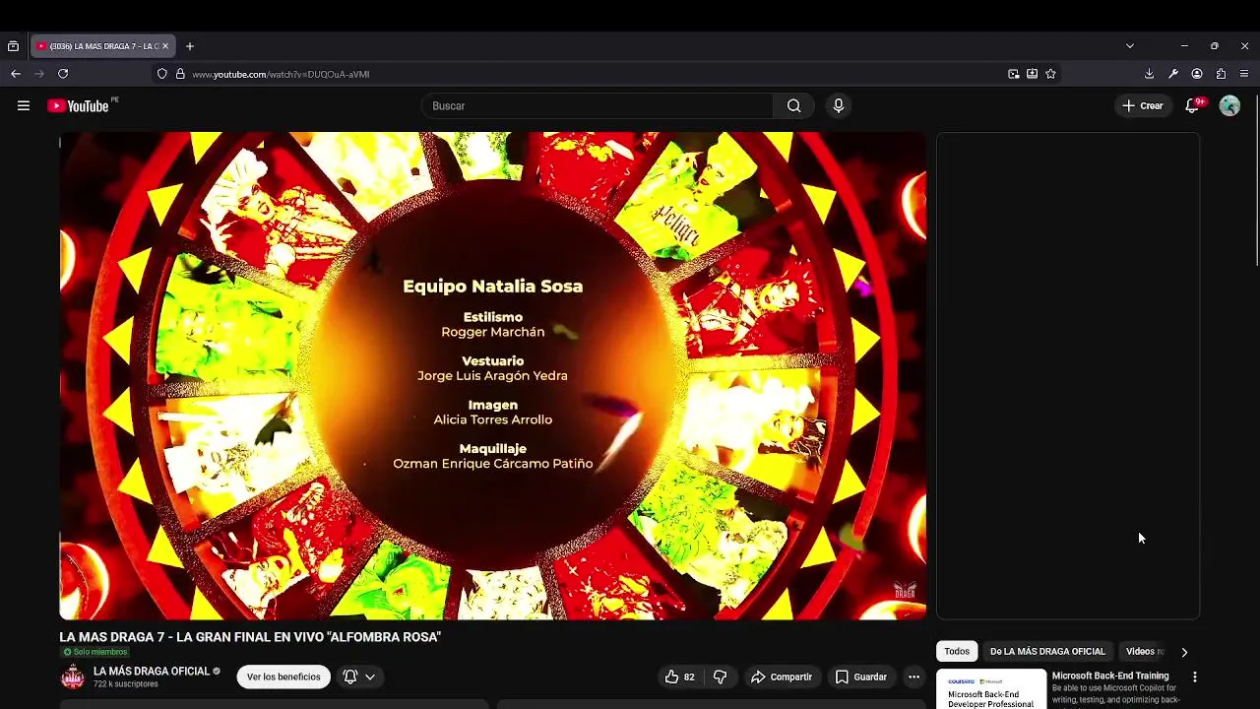Image resolution: width=1260 pixels, height=709 pixels.
Task: Open the recent tabs view icon
Action: [13, 46]
